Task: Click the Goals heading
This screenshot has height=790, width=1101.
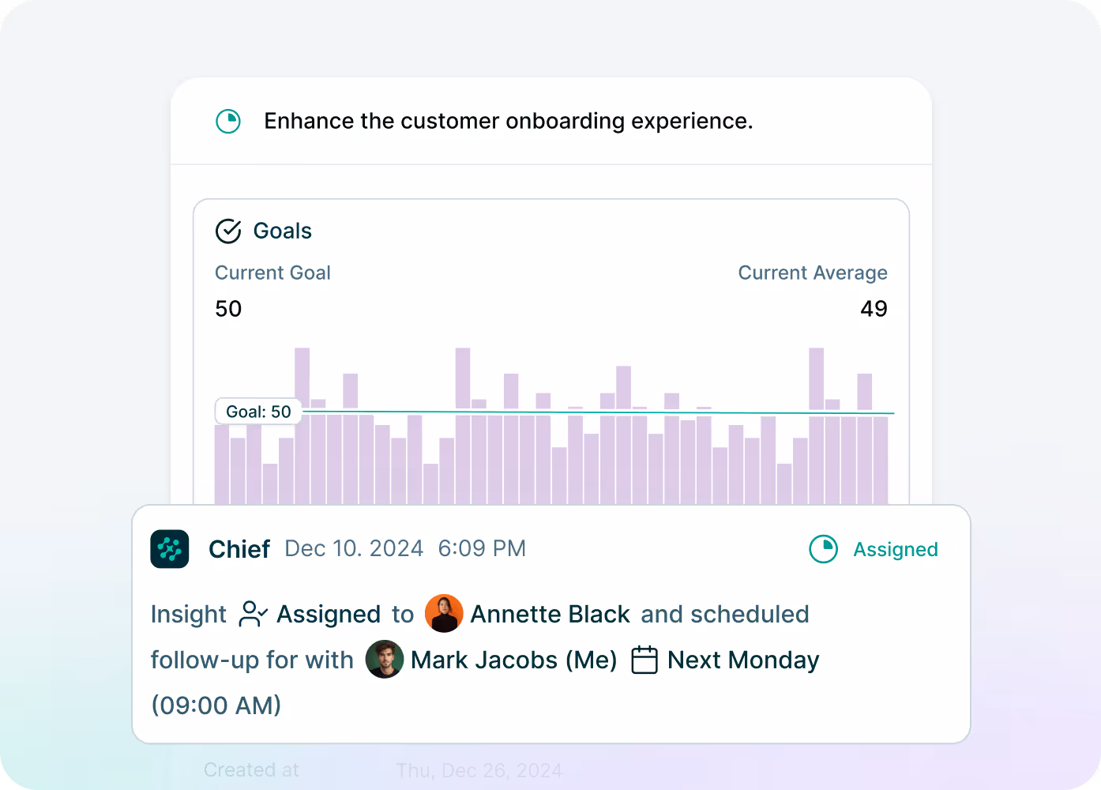Action: pos(282,231)
